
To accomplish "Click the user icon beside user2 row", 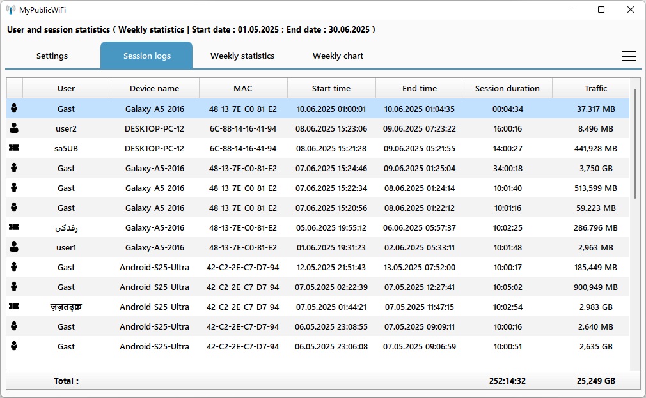I will click(x=14, y=128).
